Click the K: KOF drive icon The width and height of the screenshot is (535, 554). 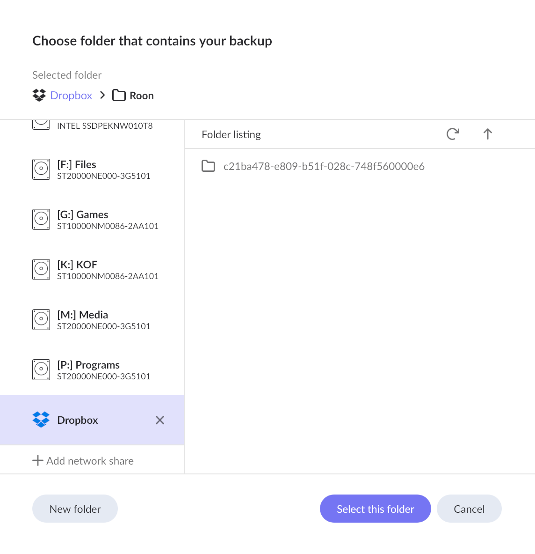(x=41, y=269)
